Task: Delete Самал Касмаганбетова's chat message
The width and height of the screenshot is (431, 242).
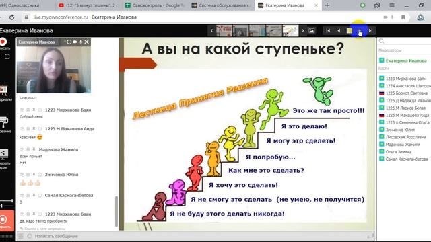Action: [28, 196]
